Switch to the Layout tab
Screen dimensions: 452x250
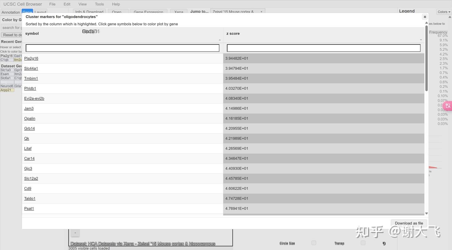(40, 12)
